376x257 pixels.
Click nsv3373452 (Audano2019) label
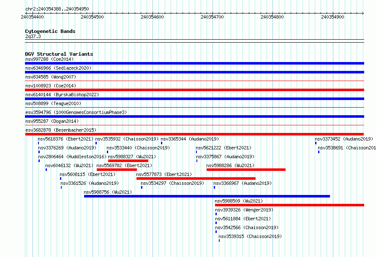coord(344,139)
